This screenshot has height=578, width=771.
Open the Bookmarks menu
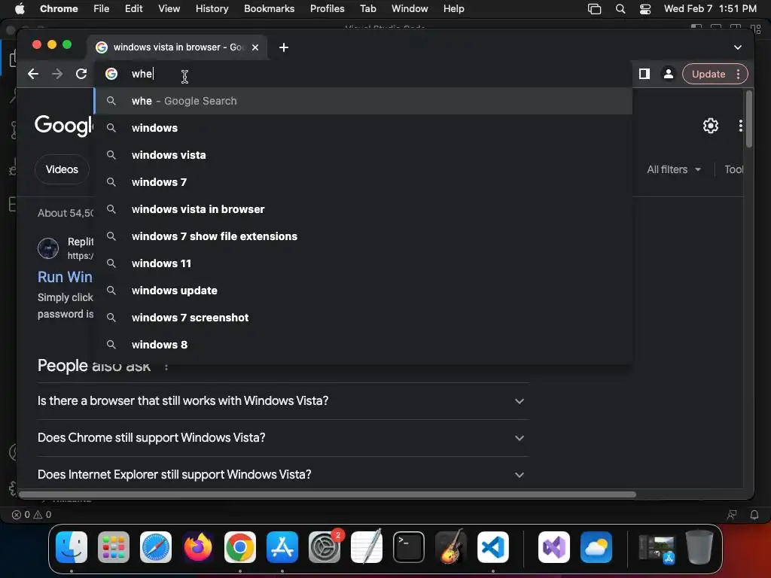click(269, 8)
